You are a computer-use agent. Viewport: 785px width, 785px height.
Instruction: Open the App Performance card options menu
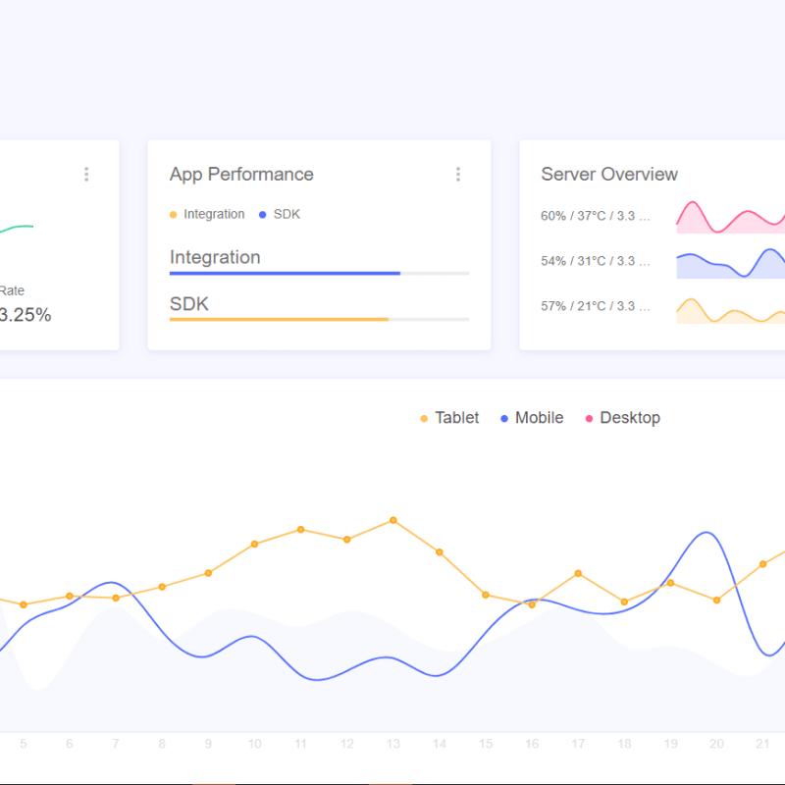click(457, 175)
